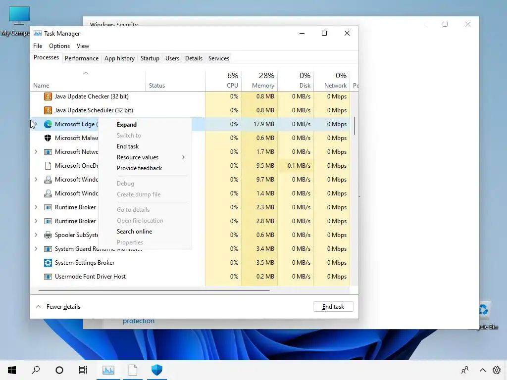Open Cortana circle on taskbar

59,370
